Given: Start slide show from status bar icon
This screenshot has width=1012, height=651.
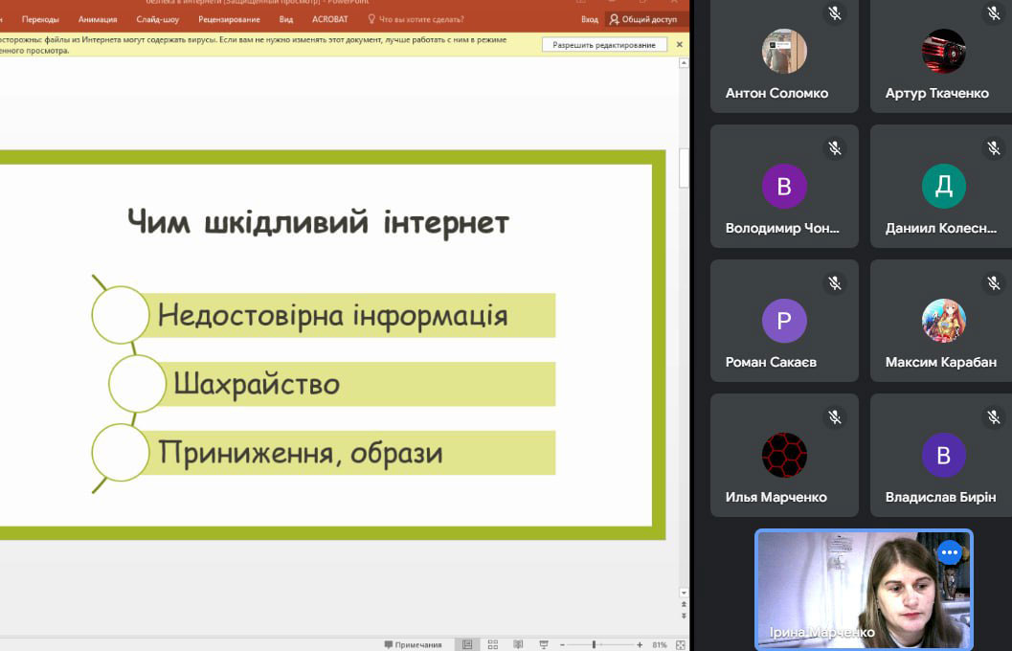Looking at the screenshot, I should point(544,644).
